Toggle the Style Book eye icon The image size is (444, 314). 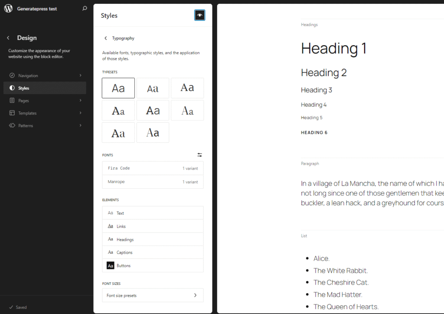tap(199, 15)
